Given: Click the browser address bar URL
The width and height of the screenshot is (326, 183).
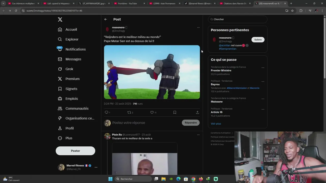Looking at the screenshot, I should point(54,11).
